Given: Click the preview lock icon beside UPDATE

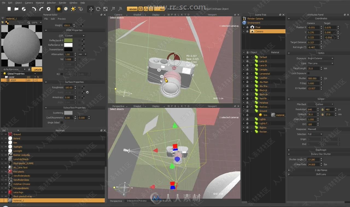Looking at the screenshot, I should (29, 69).
